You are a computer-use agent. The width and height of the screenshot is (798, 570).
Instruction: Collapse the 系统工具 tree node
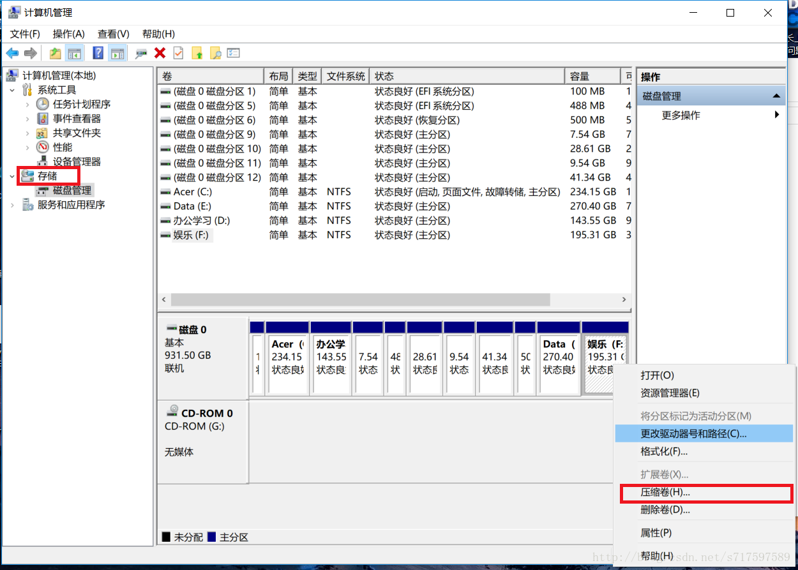click(13, 90)
